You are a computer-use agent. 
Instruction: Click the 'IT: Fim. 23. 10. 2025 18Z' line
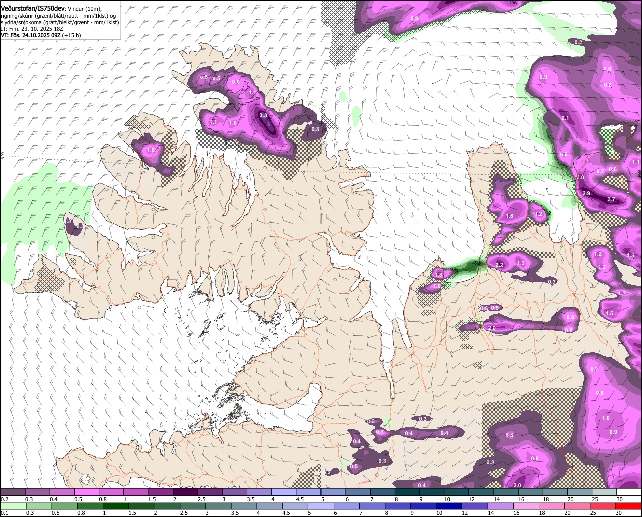(32, 29)
